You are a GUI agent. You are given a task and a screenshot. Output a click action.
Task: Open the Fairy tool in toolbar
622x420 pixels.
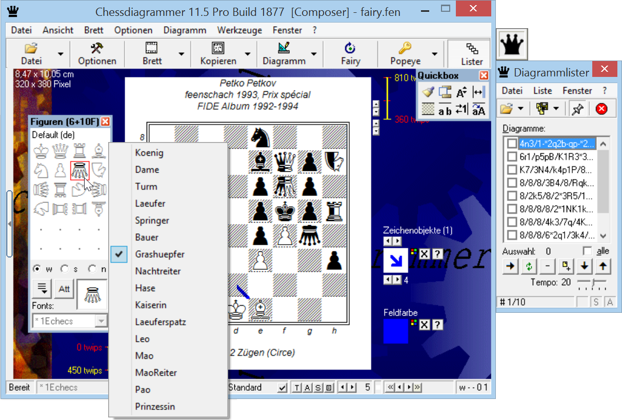tap(350, 54)
